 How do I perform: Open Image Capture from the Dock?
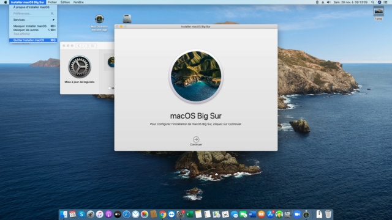pos(225,215)
